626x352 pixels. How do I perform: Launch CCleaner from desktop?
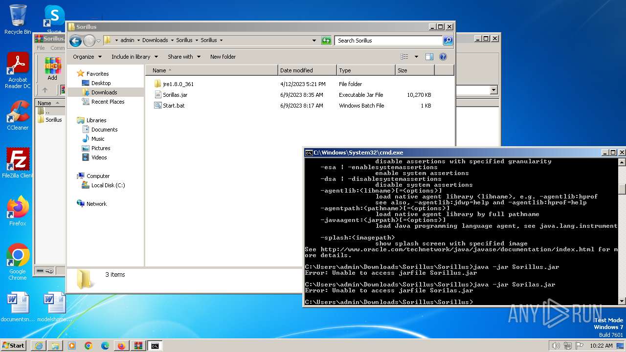click(18, 115)
